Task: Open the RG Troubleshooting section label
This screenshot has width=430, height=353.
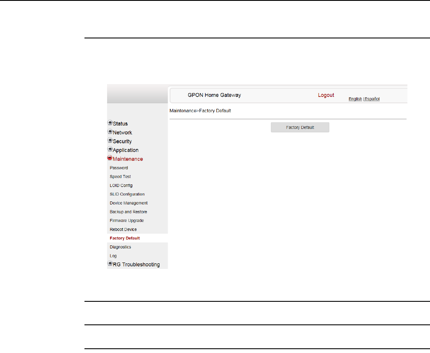Action: [x=137, y=265]
